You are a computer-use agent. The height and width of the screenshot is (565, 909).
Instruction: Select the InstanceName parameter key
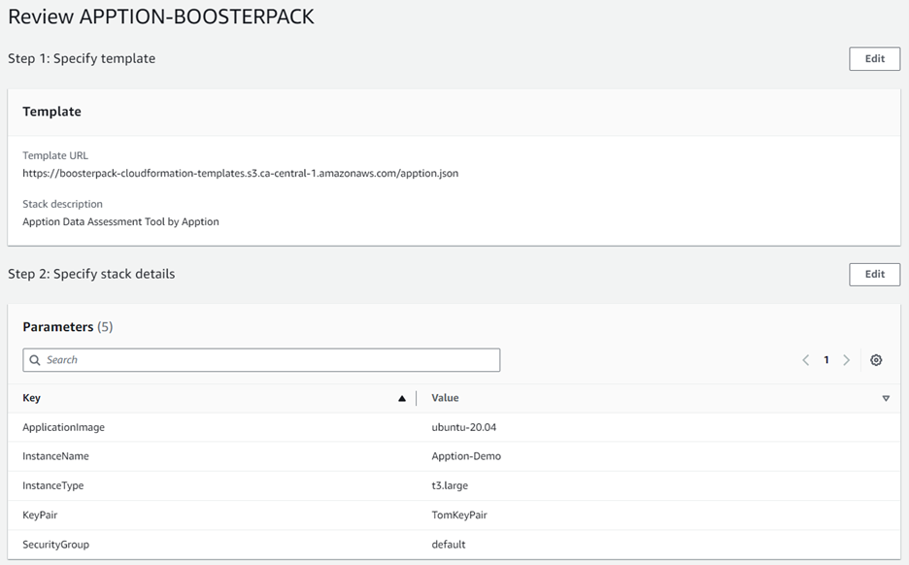[x=55, y=456]
